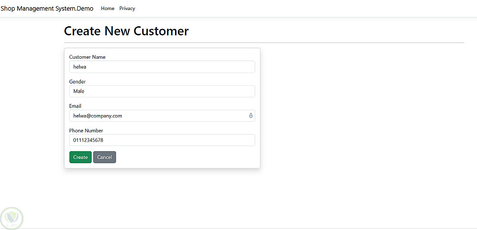The width and height of the screenshot is (477, 230).
Task: Open the Gender selection field
Action: click(162, 91)
